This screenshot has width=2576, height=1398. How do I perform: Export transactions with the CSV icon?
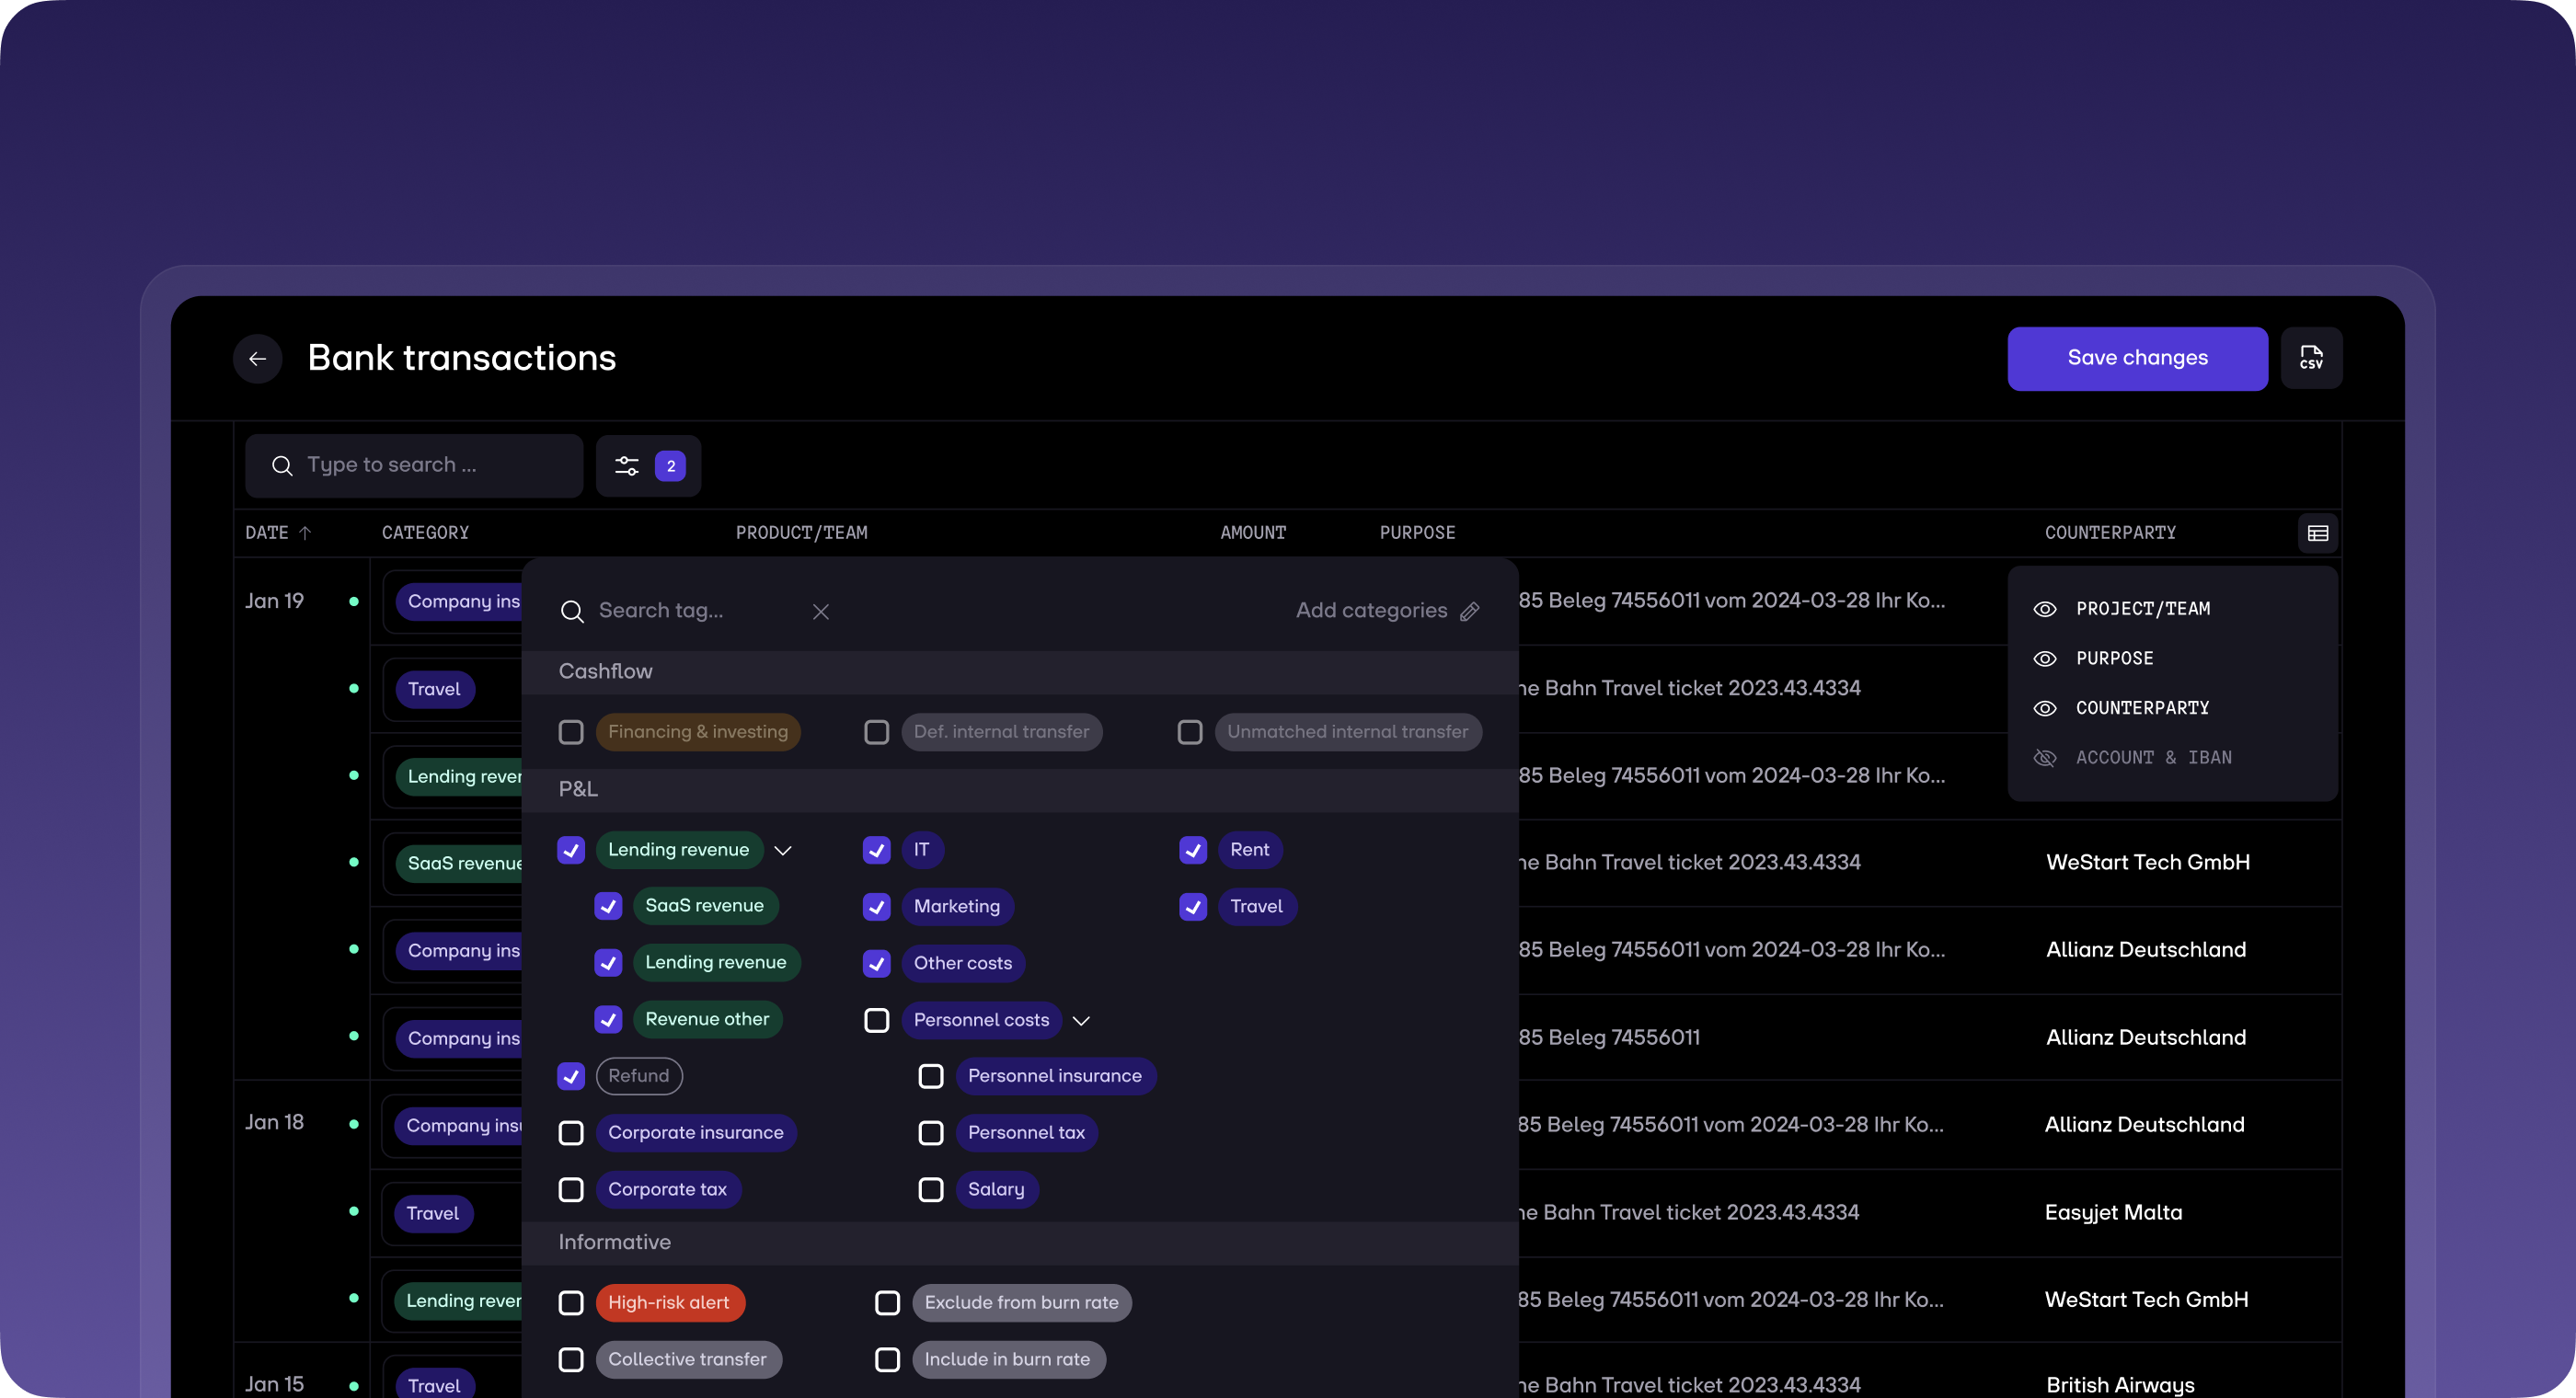click(2311, 358)
